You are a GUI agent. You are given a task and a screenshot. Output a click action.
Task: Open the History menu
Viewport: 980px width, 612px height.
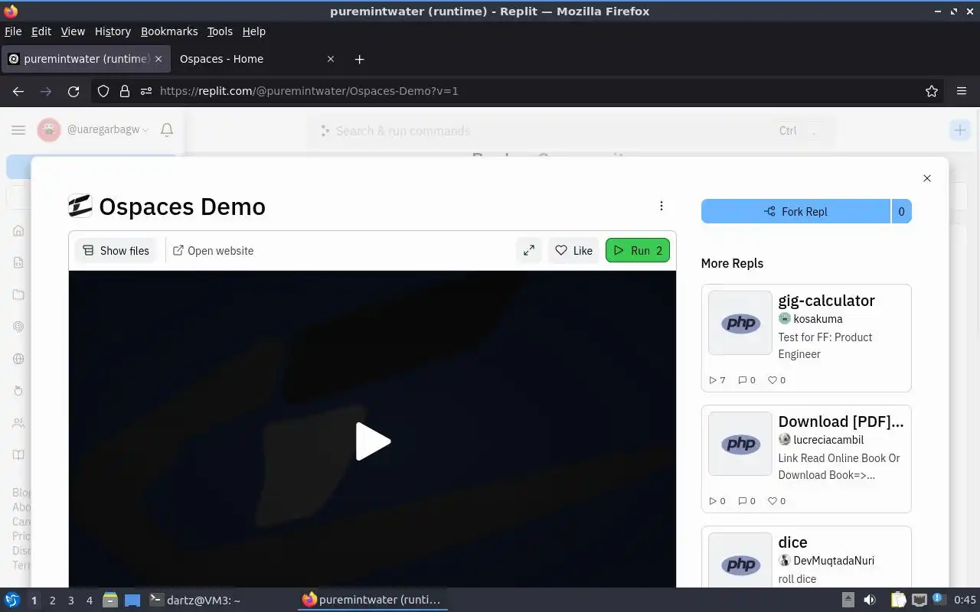(x=113, y=31)
